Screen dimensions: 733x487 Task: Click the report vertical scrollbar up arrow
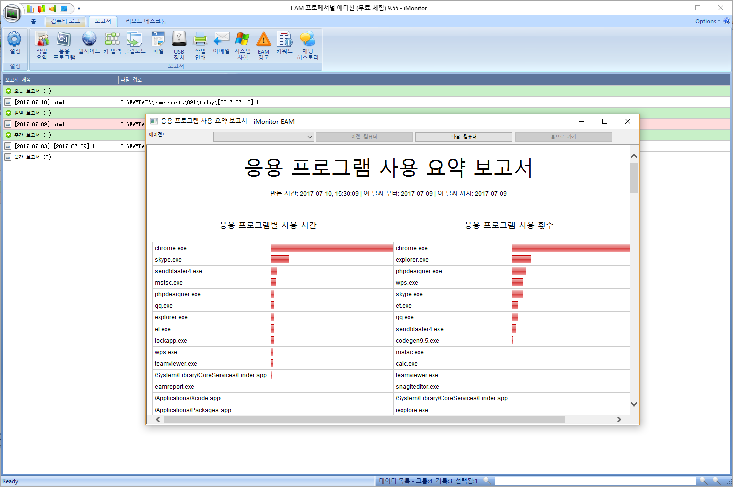(x=634, y=156)
